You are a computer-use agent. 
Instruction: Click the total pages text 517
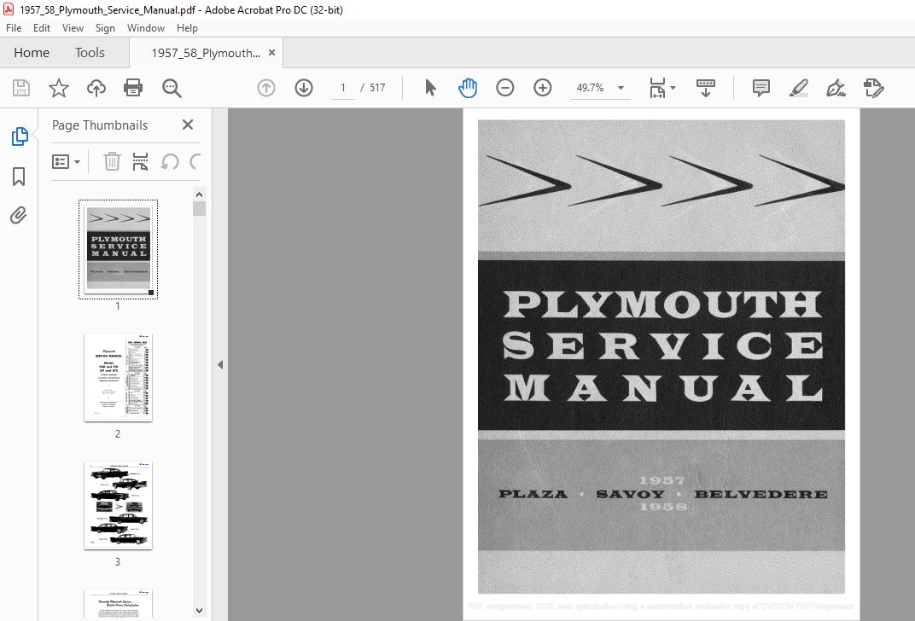coord(377,88)
